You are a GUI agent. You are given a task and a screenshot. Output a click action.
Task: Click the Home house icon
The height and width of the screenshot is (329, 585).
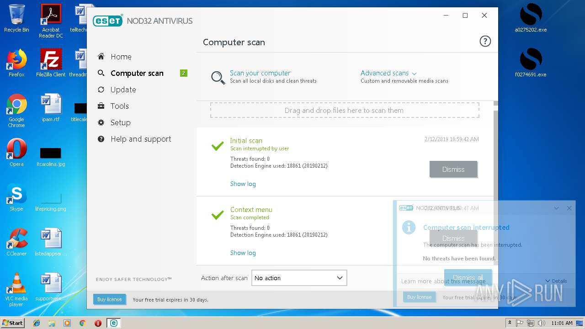point(101,56)
